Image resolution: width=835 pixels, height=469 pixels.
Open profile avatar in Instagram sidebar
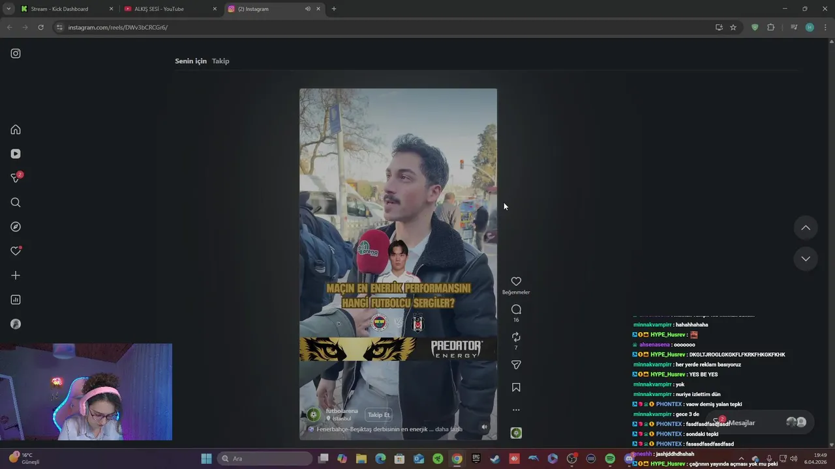click(x=16, y=324)
